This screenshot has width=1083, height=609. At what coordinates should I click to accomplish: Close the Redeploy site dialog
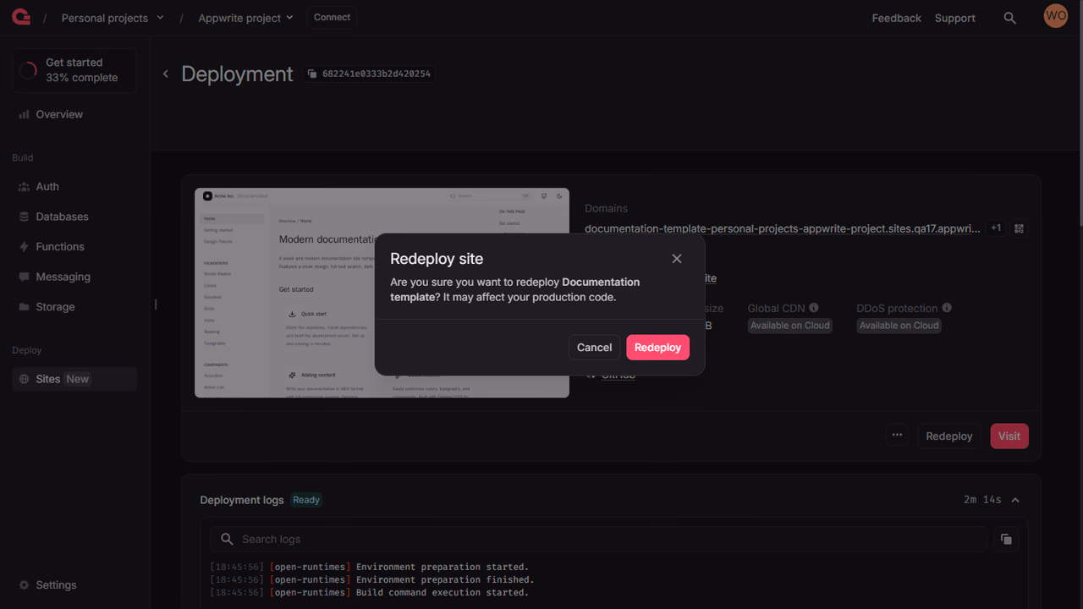tap(677, 259)
